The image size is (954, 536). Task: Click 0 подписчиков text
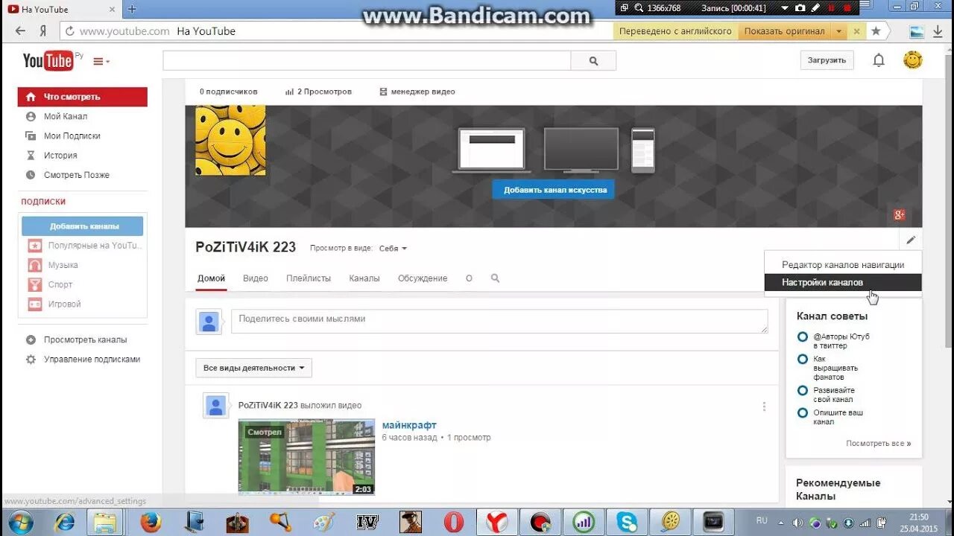click(x=228, y=92)
